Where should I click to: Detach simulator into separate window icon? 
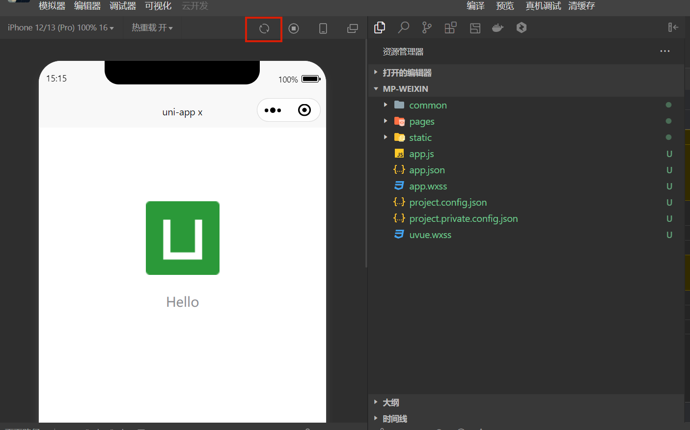coord(353,28)
